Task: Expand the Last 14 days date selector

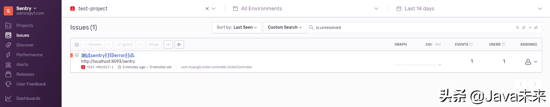Action: point(469,9)
